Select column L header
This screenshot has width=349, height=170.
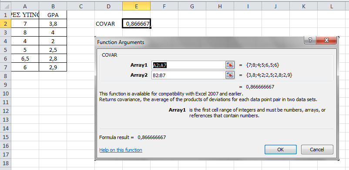[x=332, y=7]
